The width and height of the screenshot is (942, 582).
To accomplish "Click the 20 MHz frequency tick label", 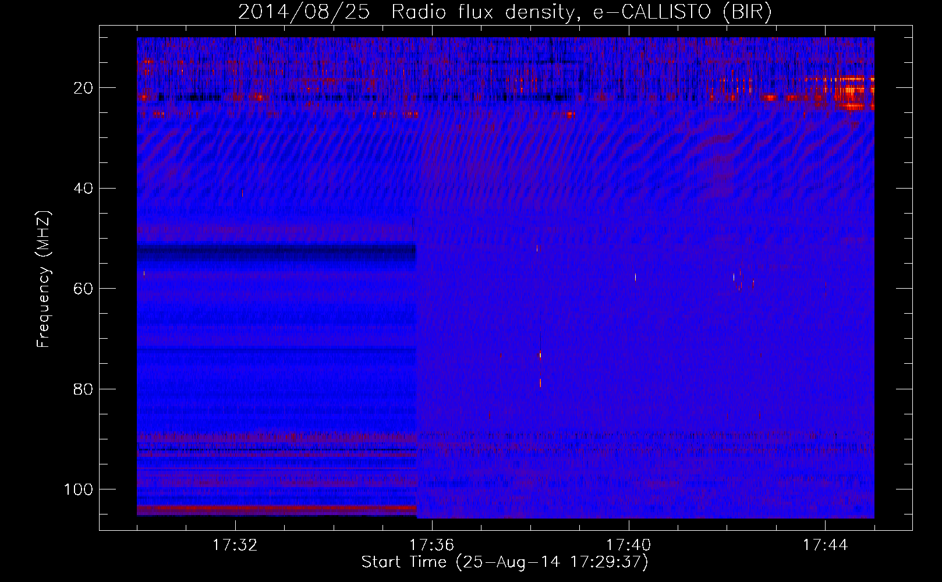I will point(83,88).
